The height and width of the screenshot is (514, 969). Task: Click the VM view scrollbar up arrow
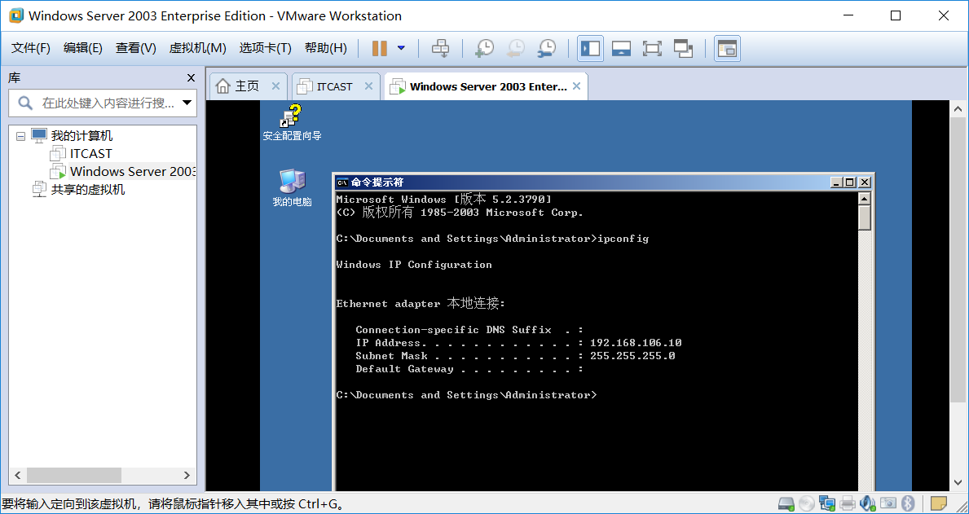click(958, 110)
